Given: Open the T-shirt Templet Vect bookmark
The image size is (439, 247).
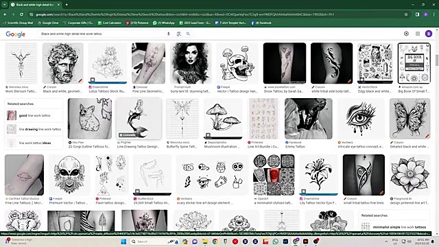Looking at the screenshot, I should click(x=230, y=23).
